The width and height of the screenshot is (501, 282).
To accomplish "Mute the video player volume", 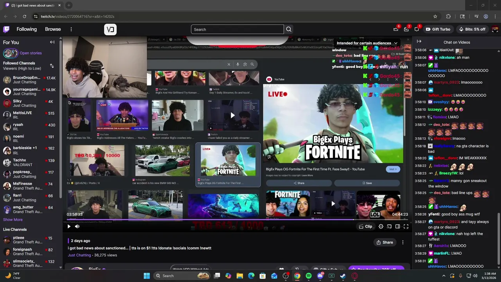I will (x=77, y=226).
